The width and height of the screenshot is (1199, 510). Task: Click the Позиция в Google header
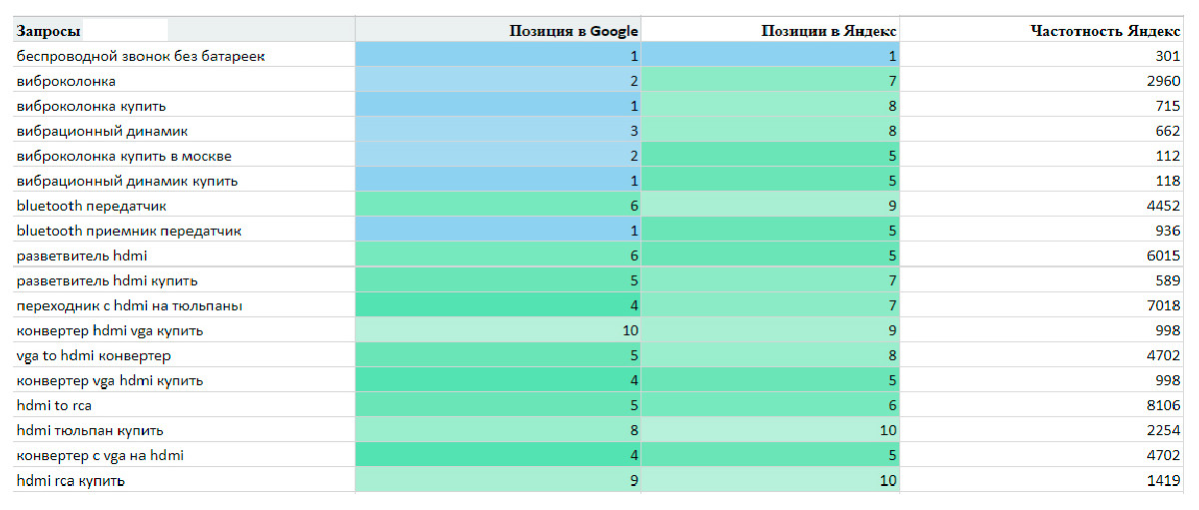[498, 31]
